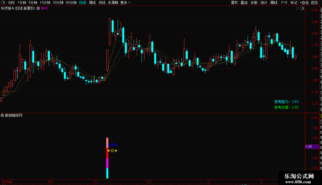Screen dimensions: 322x185
Task: Select the 60分钟 period
Action: point(71,3)
